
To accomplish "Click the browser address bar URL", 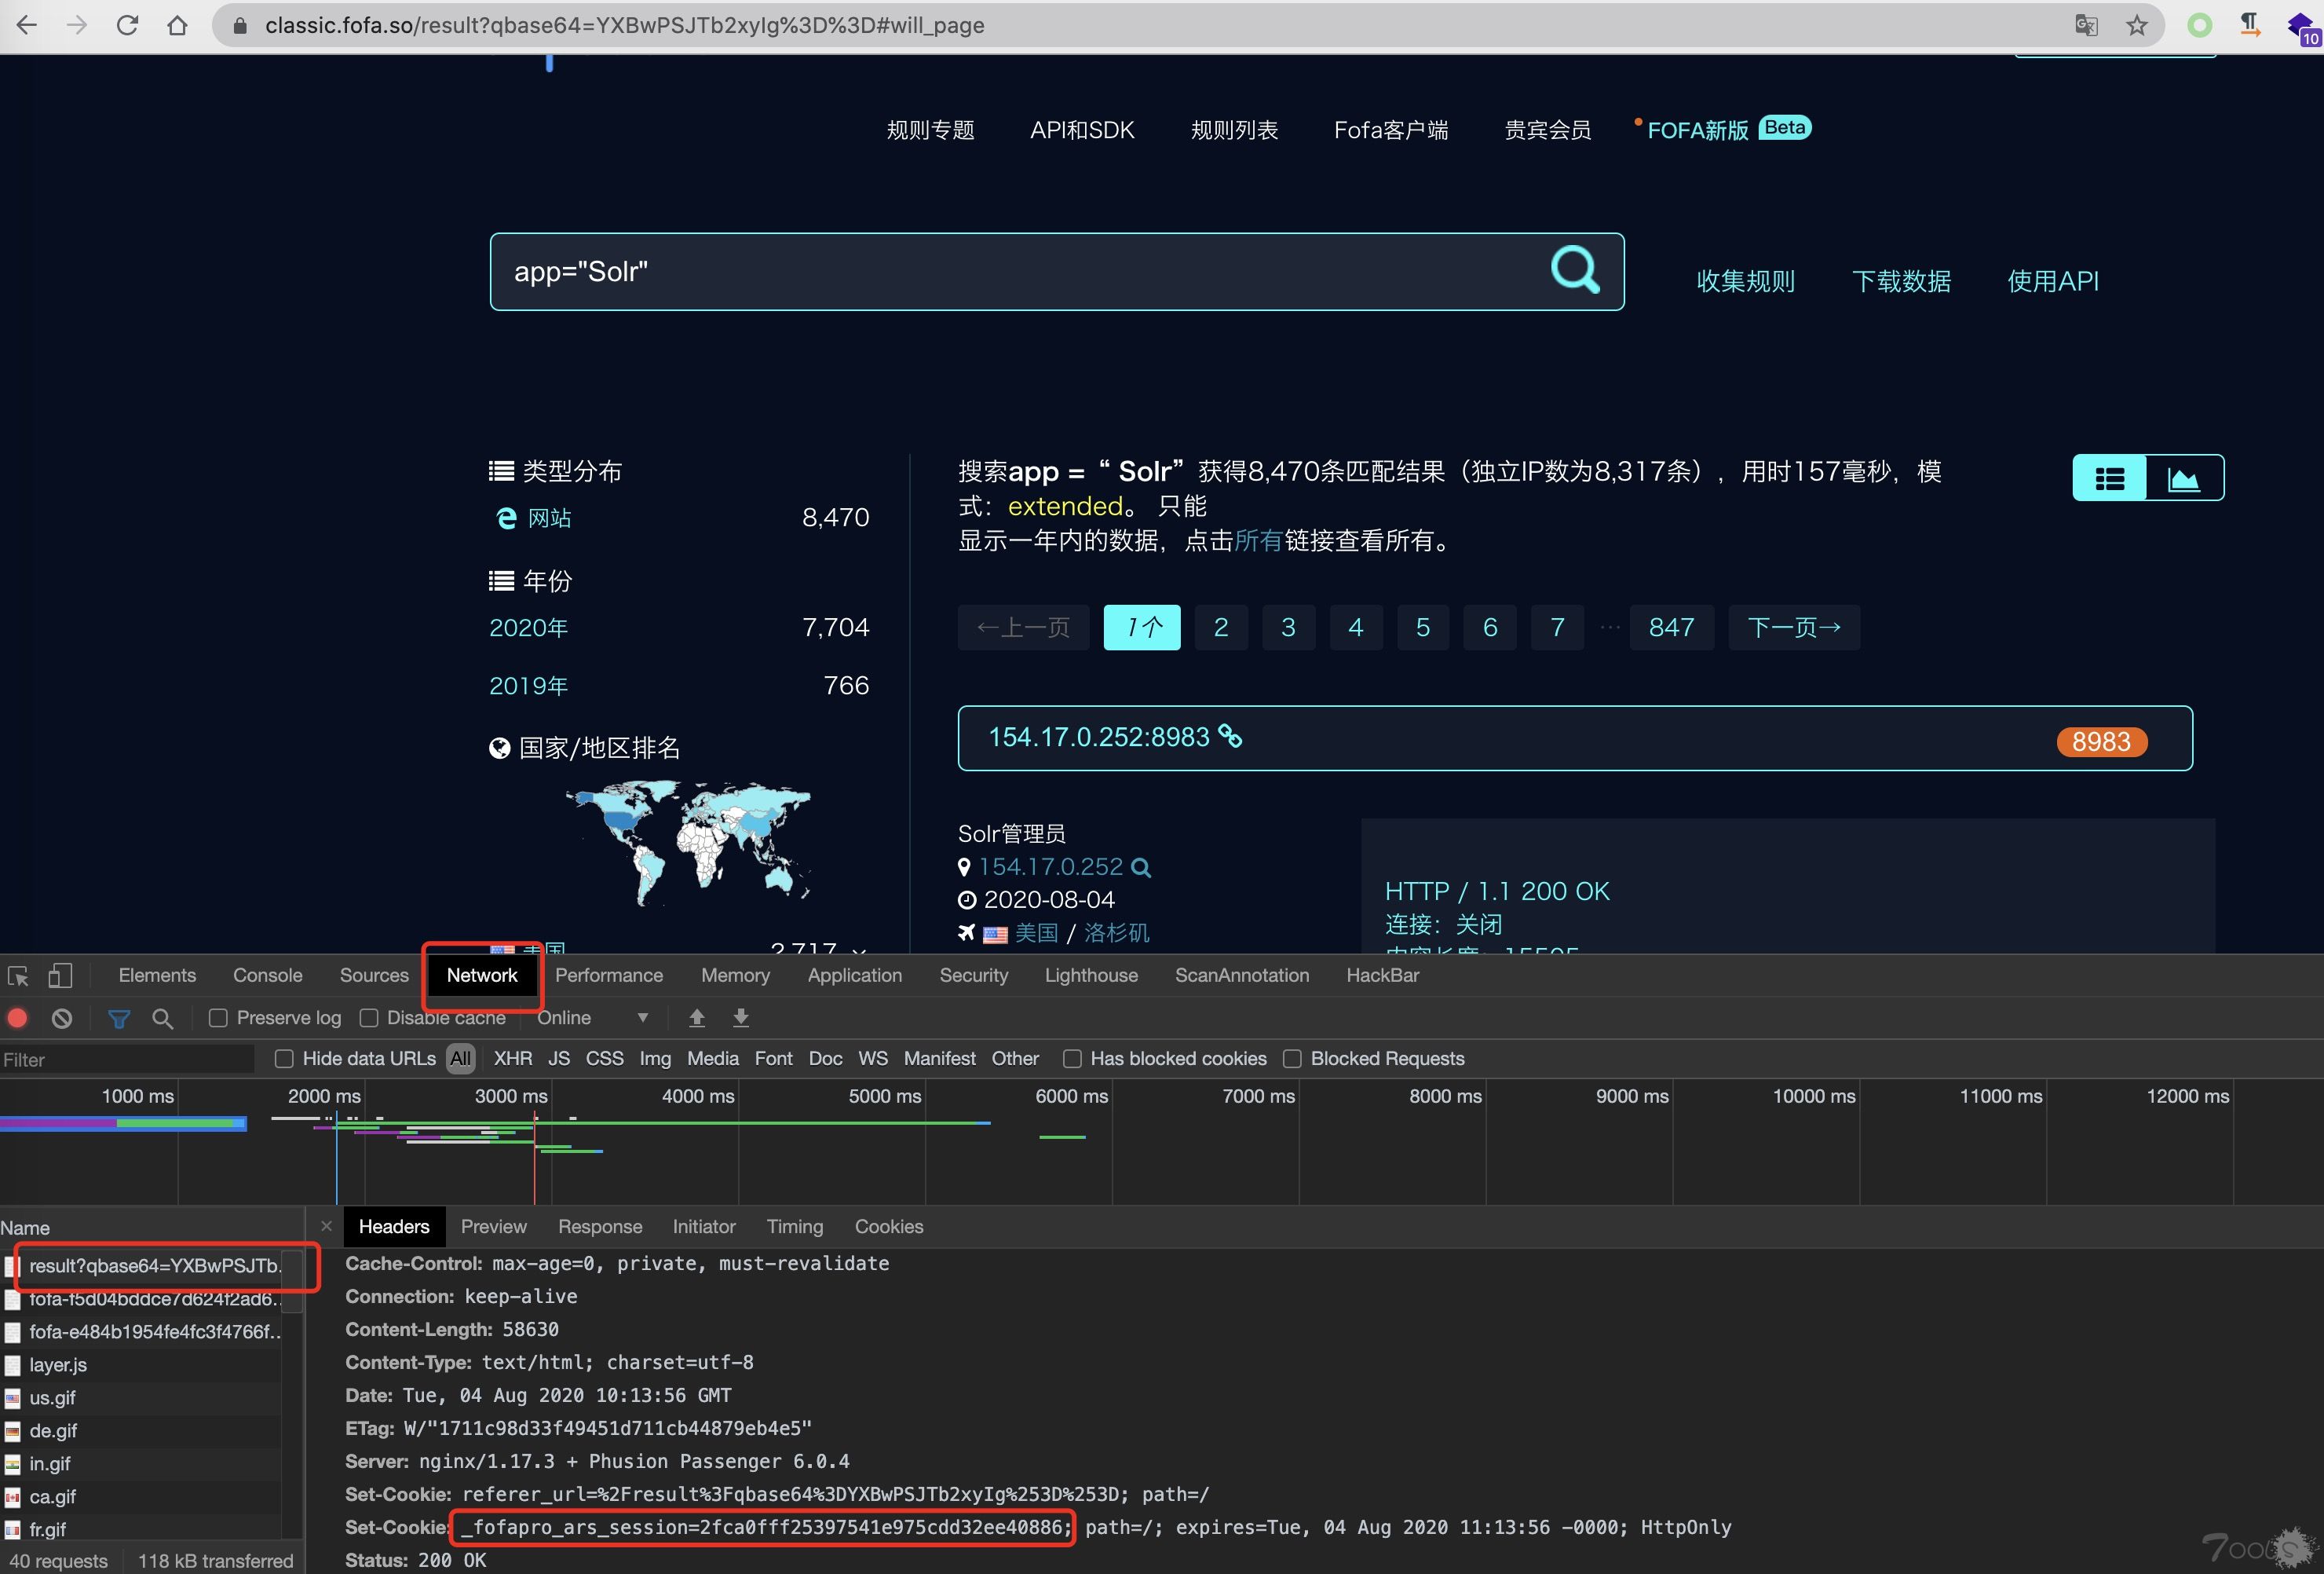I will point(624,25).
